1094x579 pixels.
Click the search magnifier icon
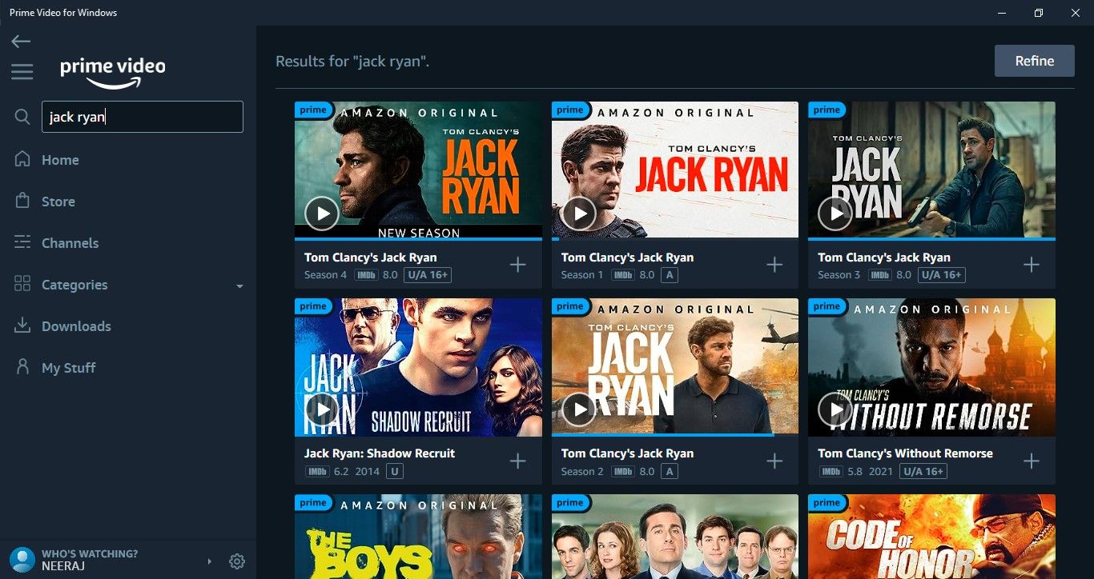(22, 117)
